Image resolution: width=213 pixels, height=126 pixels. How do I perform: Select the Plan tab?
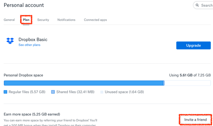tap(26, 20)
